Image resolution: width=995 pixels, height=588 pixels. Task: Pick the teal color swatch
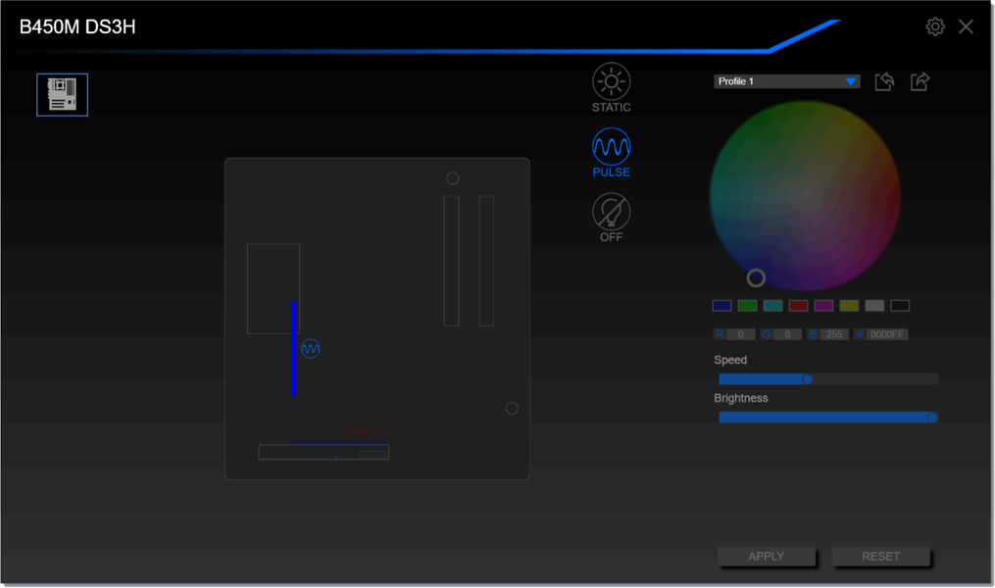pyautogui.click(x=772, y=306)
